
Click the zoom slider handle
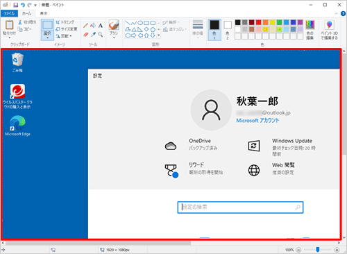(318, 249)
